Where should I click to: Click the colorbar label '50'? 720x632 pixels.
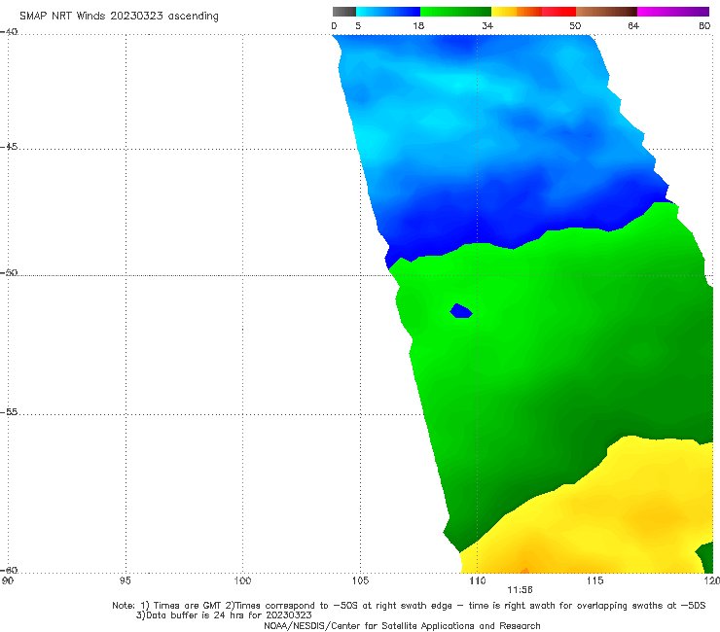(x=575, y=25)
